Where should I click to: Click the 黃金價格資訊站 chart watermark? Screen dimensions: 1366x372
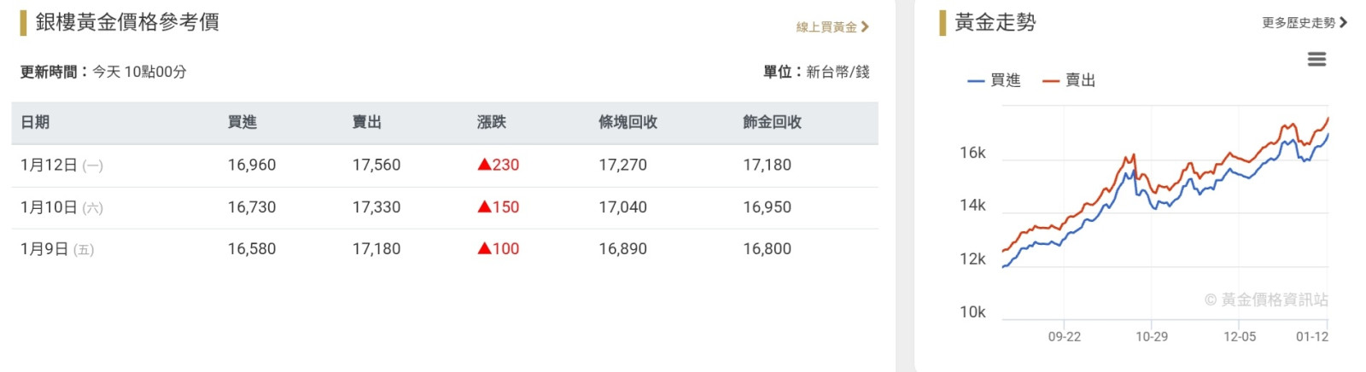1266,299
